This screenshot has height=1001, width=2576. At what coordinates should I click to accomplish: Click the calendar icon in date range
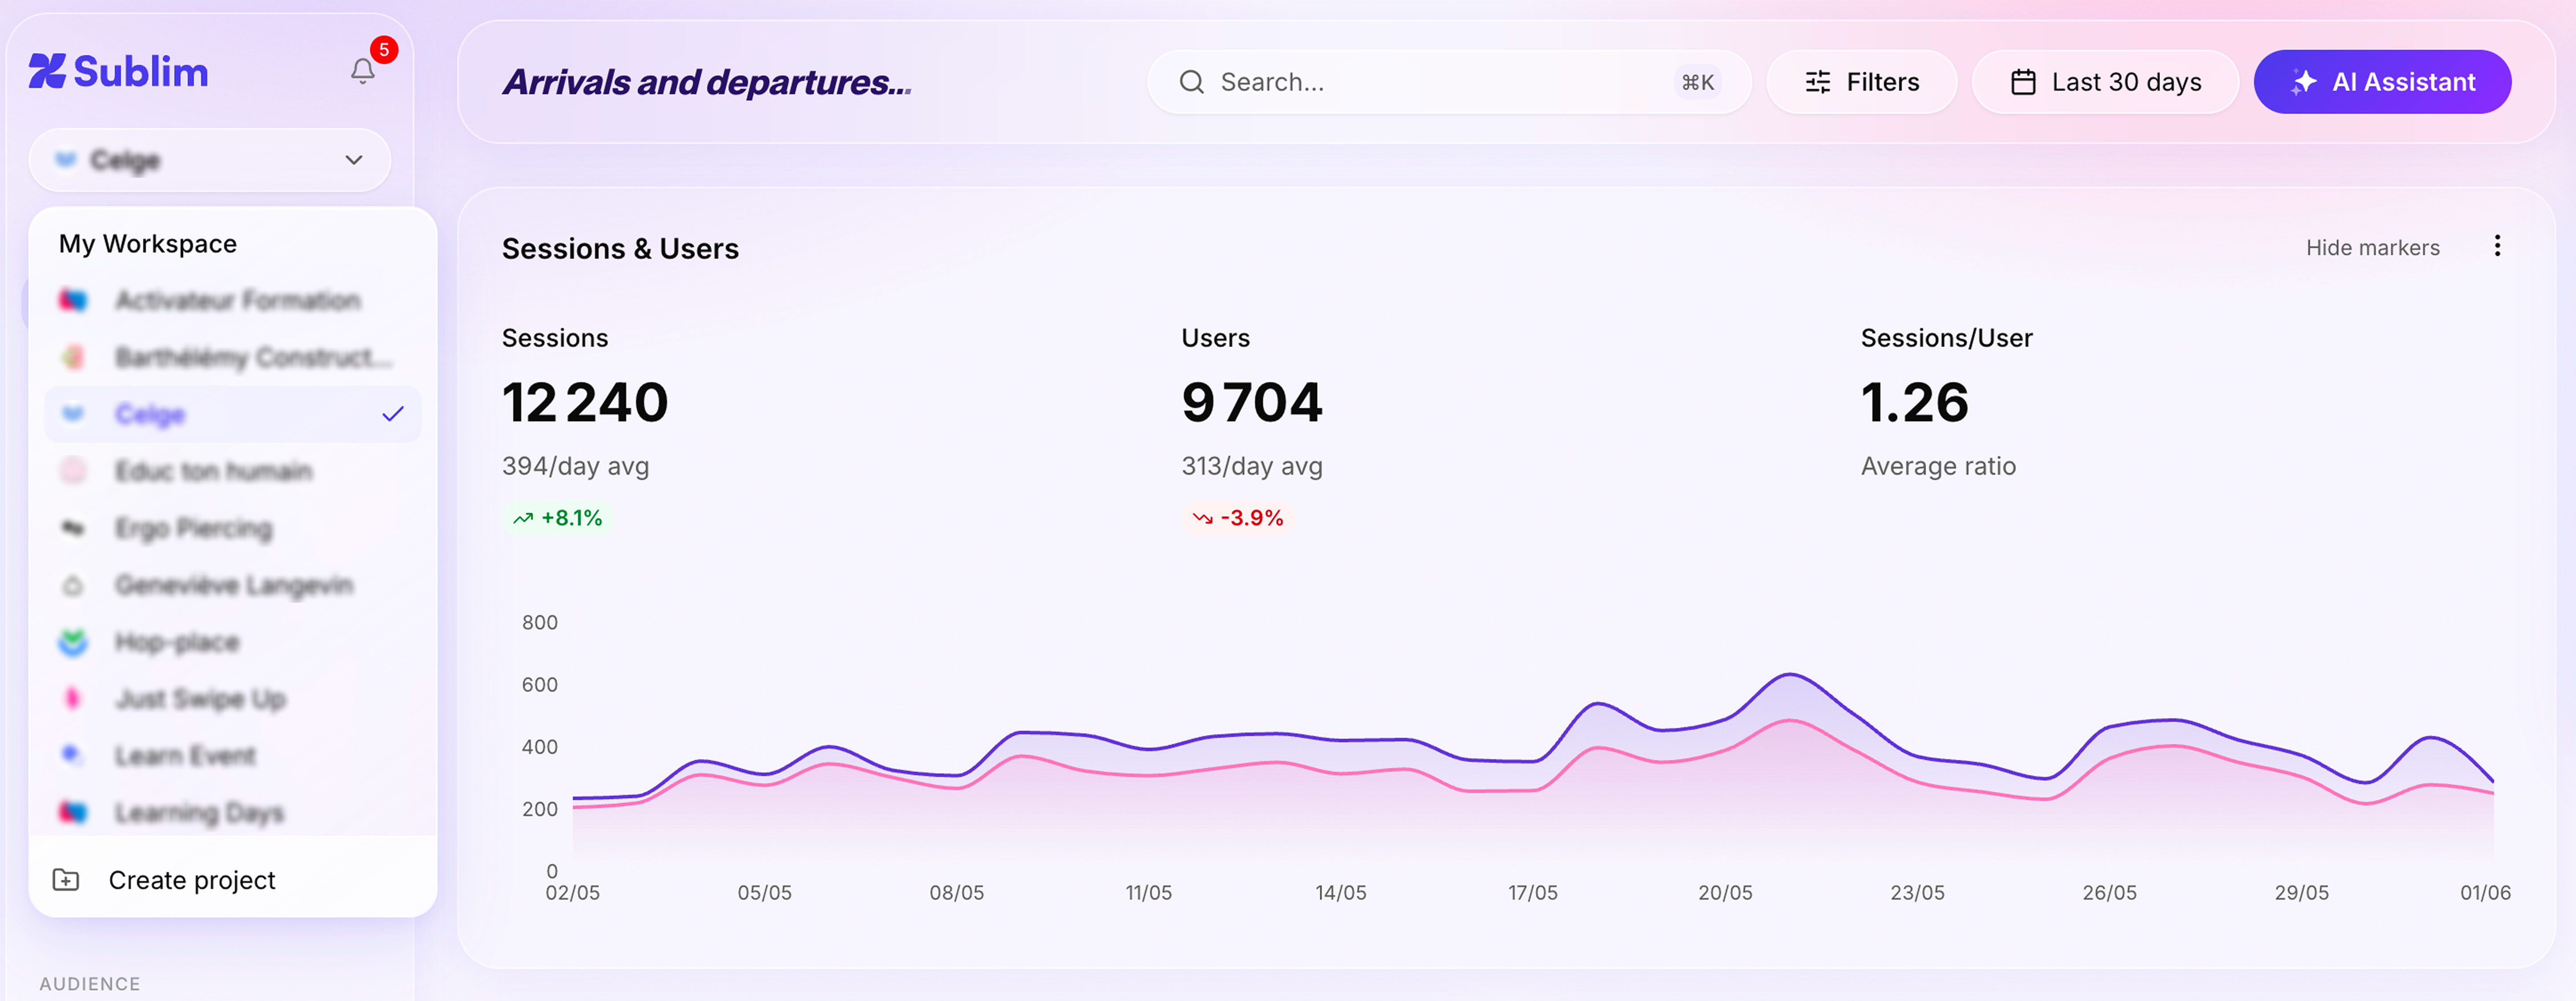point(2023,82)
